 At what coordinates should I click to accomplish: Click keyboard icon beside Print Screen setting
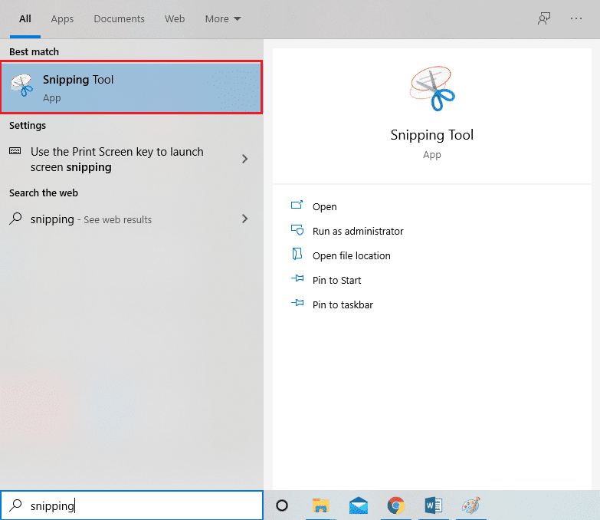[x=15, y=150]
